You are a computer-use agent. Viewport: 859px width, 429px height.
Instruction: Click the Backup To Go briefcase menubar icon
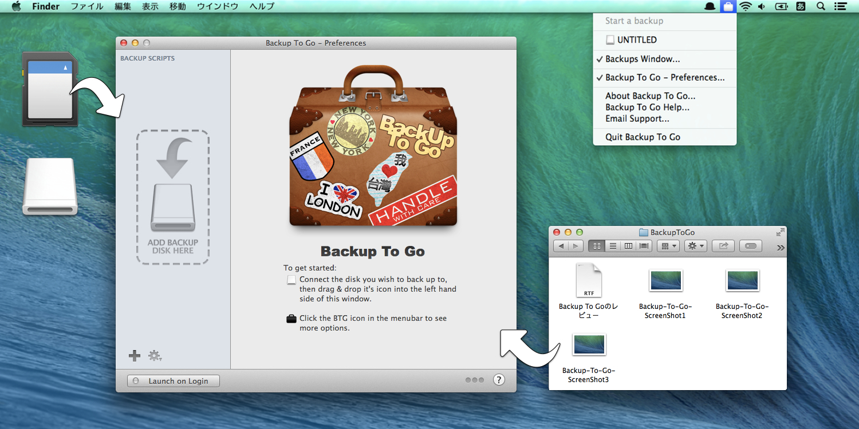coord(727,6)
